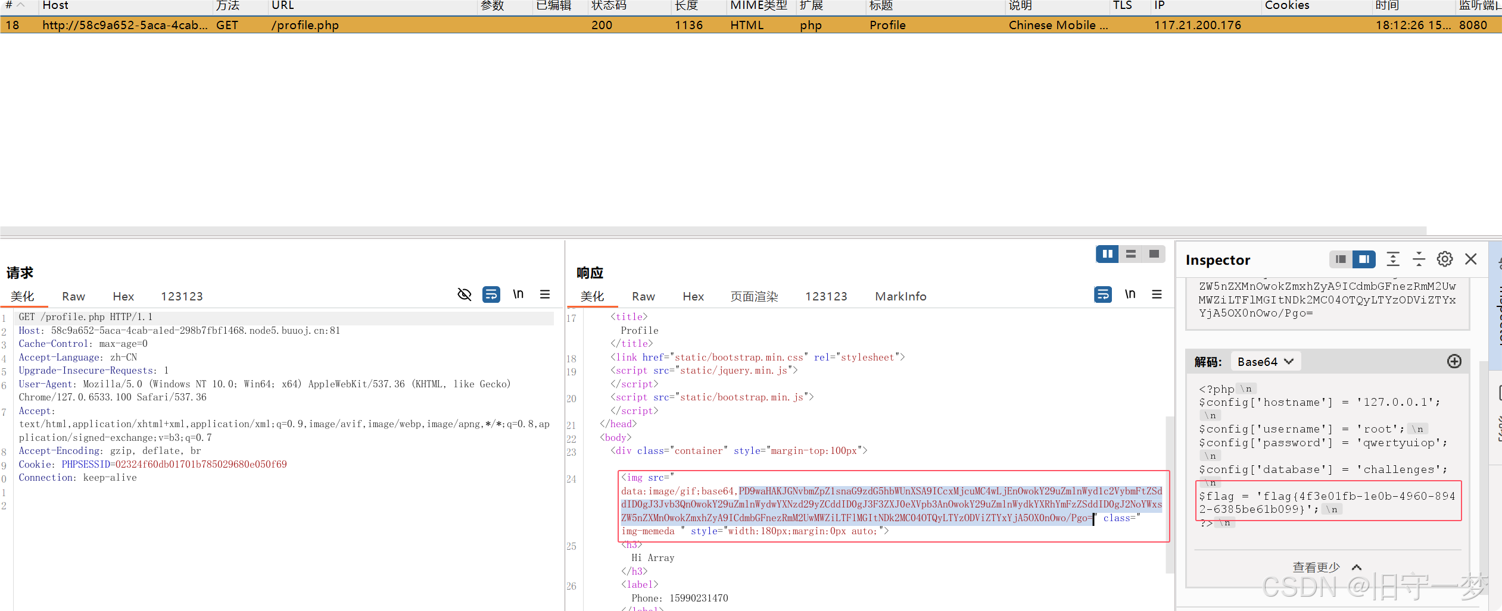Viewport: 1502px width, 611px height.
Task: Switch Inspector to right docked layout
Action: click(x=1364, y=259)
